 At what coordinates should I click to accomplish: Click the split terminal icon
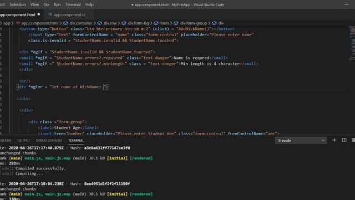pyautogui.click(x=344, y=141)
